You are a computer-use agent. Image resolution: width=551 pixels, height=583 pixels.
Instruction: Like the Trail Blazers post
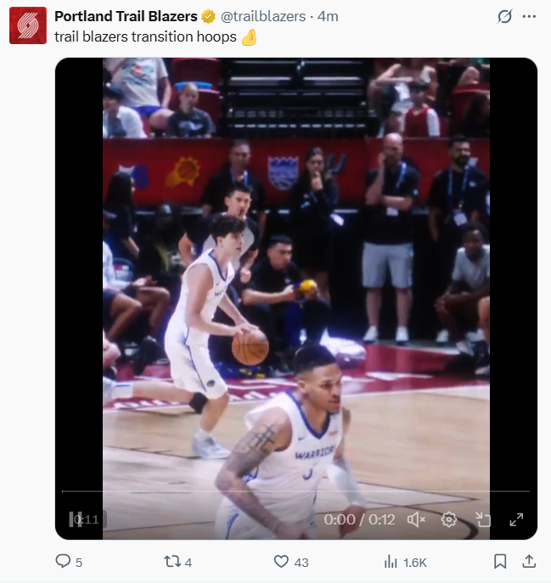tap(282, 562)
